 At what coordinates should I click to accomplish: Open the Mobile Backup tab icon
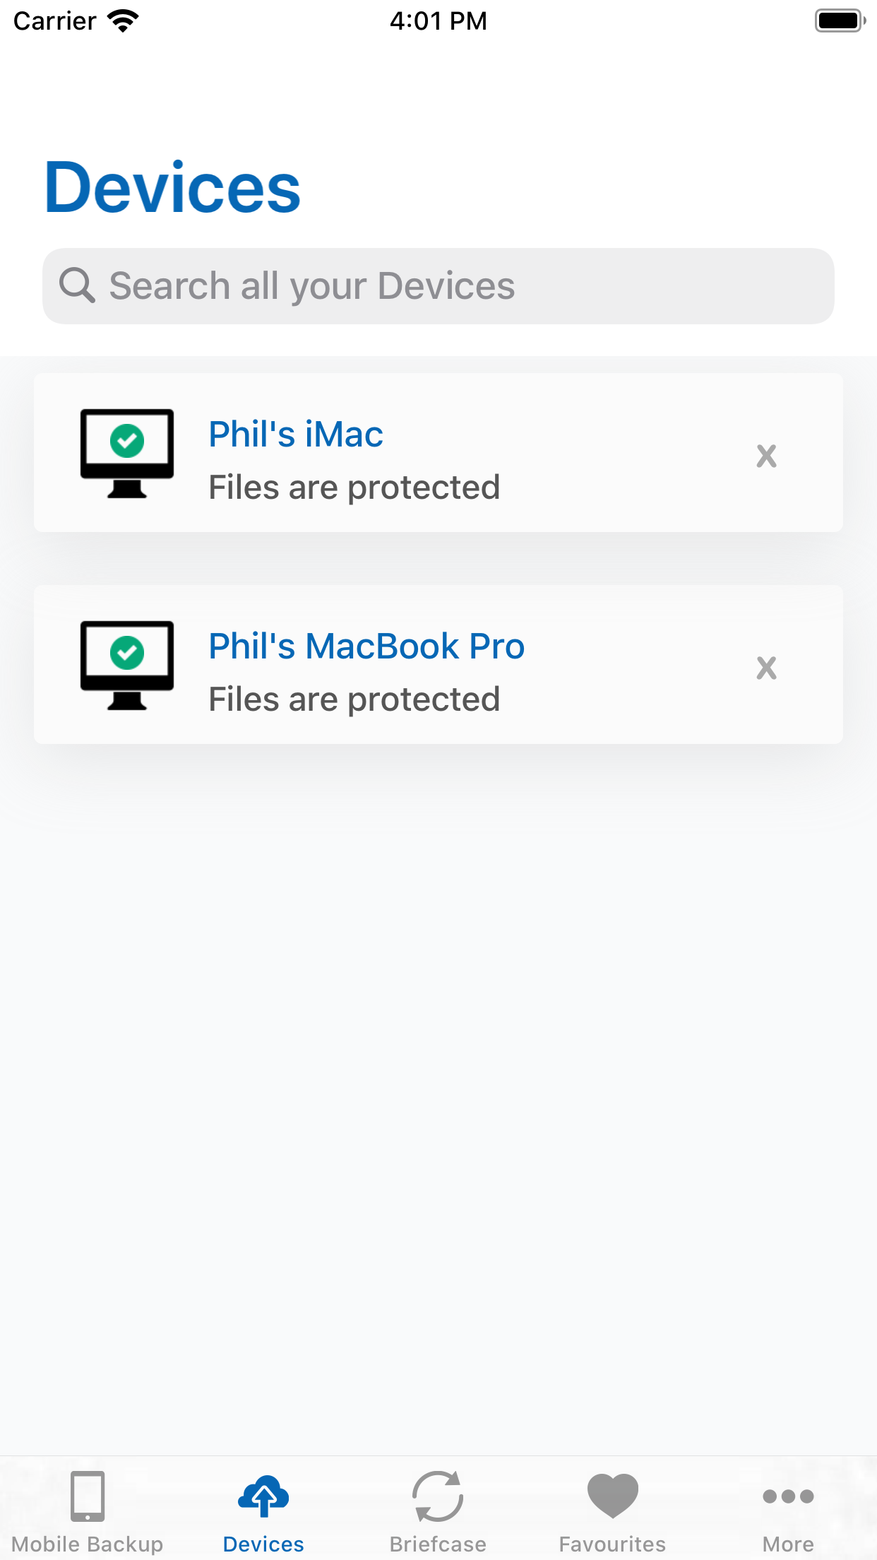[x=88, y=1496]
